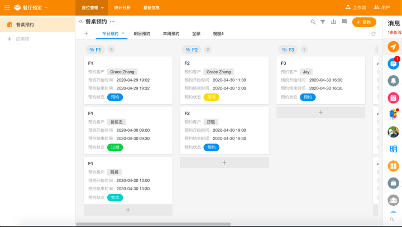The height and width of the screenshot is (227, 402).
Task: Click blue 预约 badge in F3 Jay card
Action: pos(308,97)
